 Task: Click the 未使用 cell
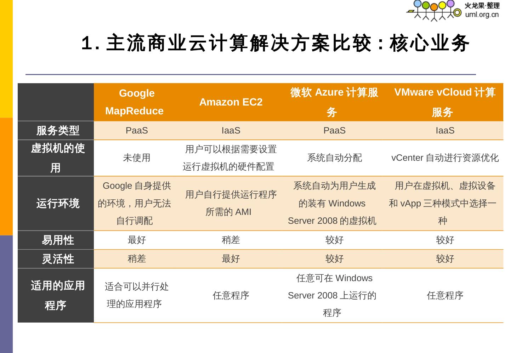click(x=137, y=158)
